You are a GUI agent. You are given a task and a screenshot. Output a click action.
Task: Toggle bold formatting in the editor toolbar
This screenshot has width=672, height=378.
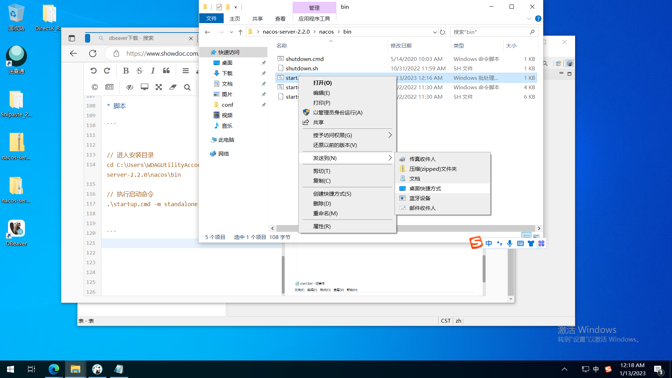click(x=126, y=71)
